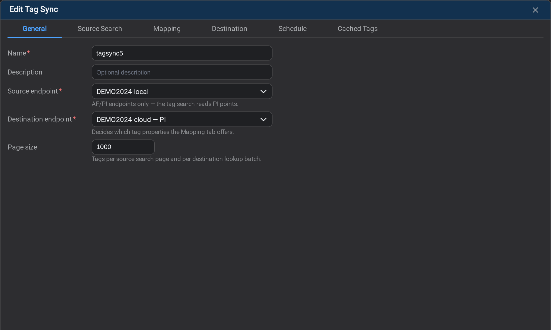Click the hint 'AF/PI endpoints only'
This screenshot has height=330, width=551.
point(165,104)
